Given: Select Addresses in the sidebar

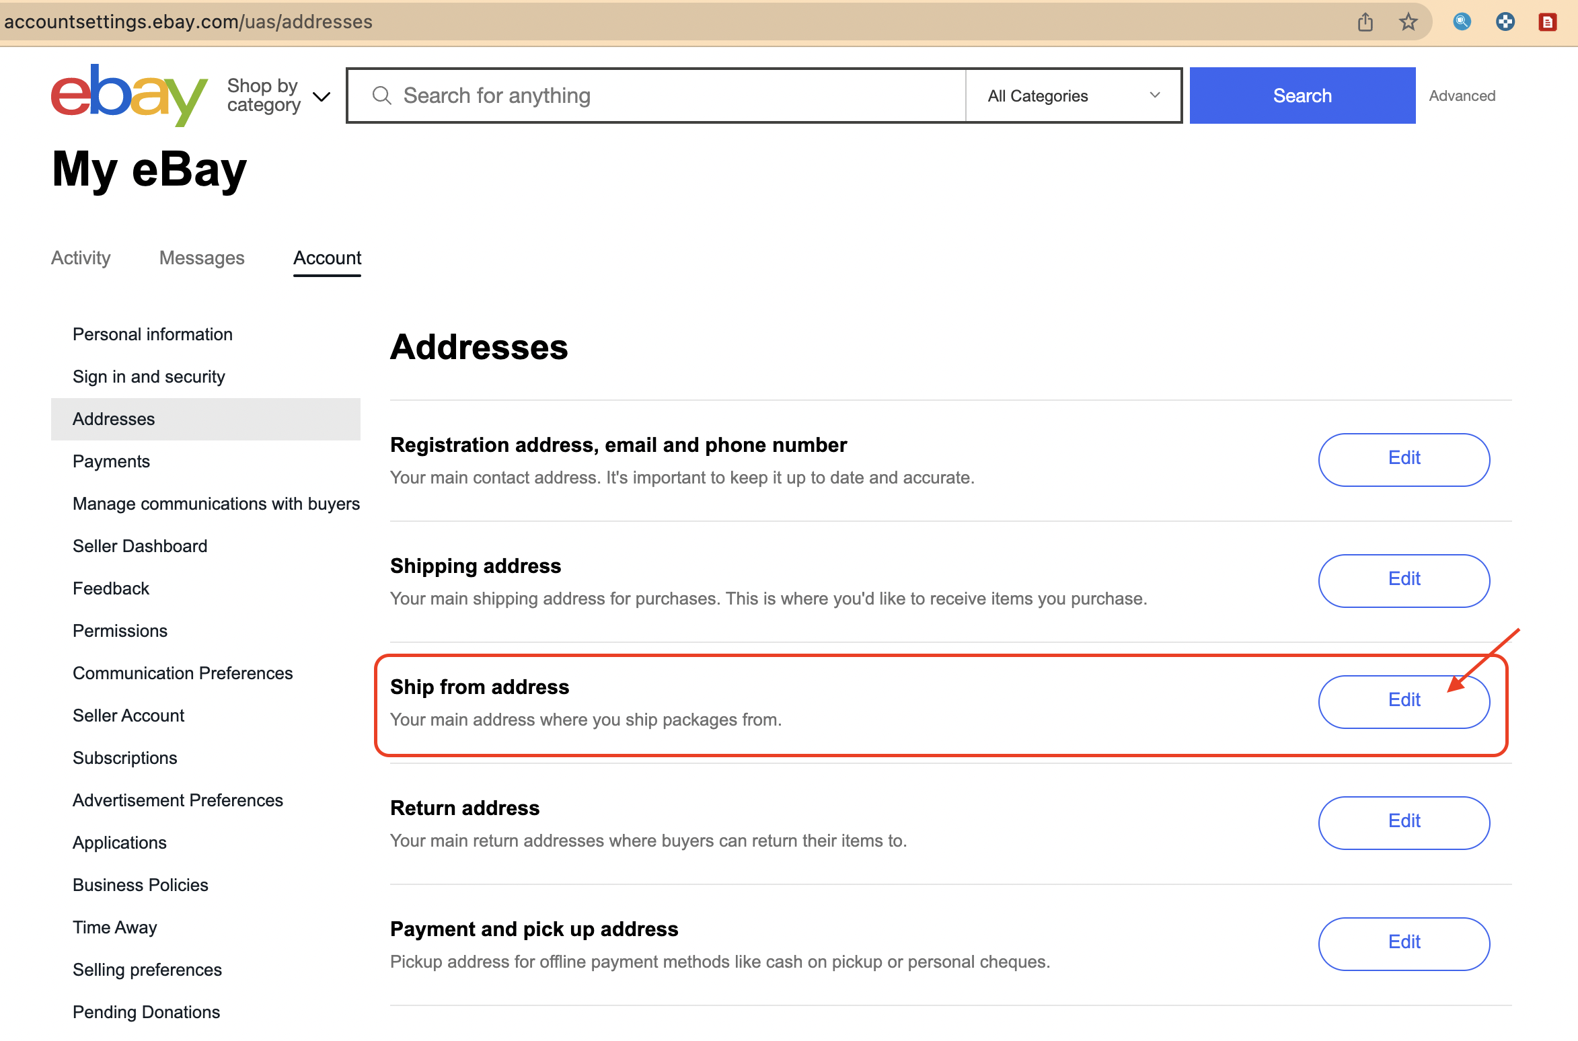Looking at the screenshot, I should 206,419.
